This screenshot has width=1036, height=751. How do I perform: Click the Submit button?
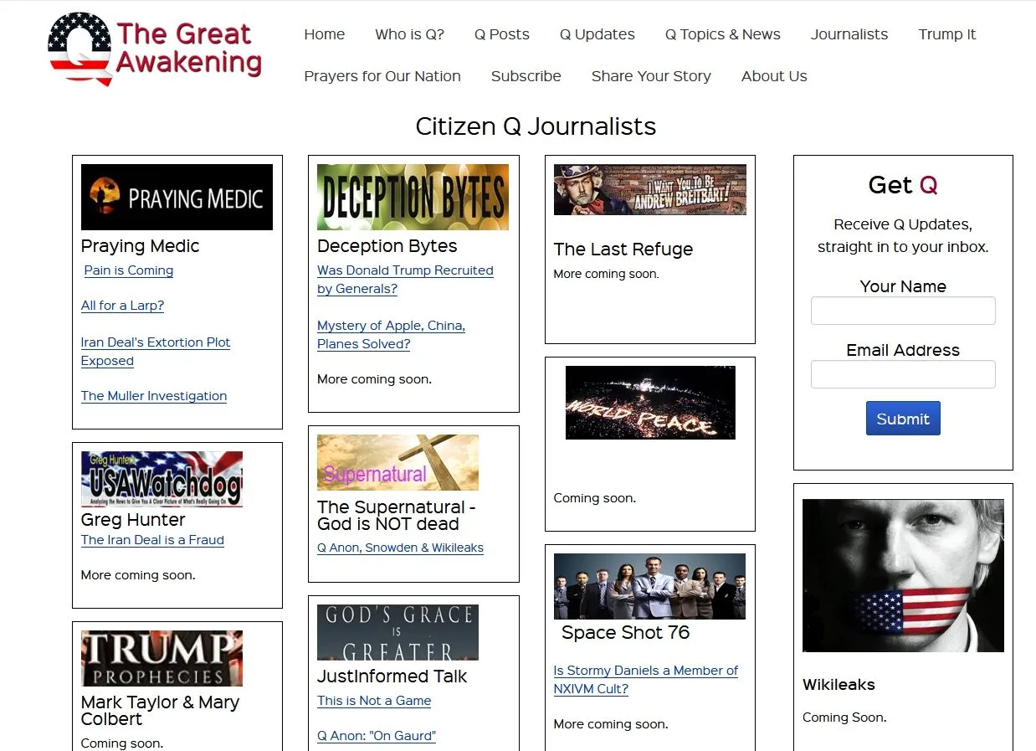(x=903, y=419)
